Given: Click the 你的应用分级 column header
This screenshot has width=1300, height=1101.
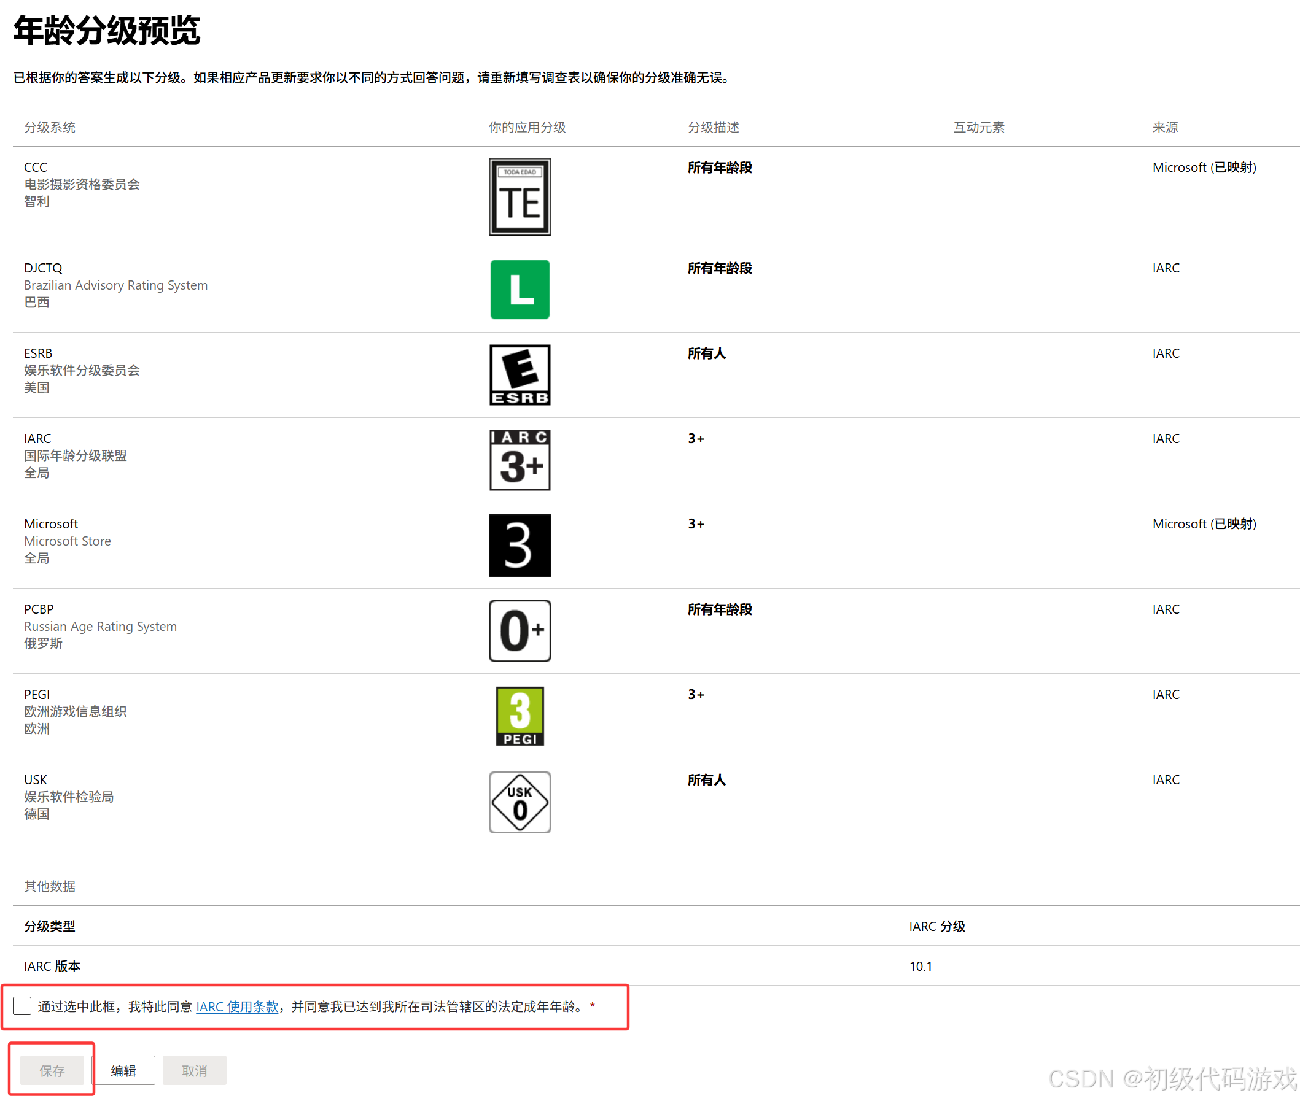Looking at the screenshot, I should click(x=526, y=127).
